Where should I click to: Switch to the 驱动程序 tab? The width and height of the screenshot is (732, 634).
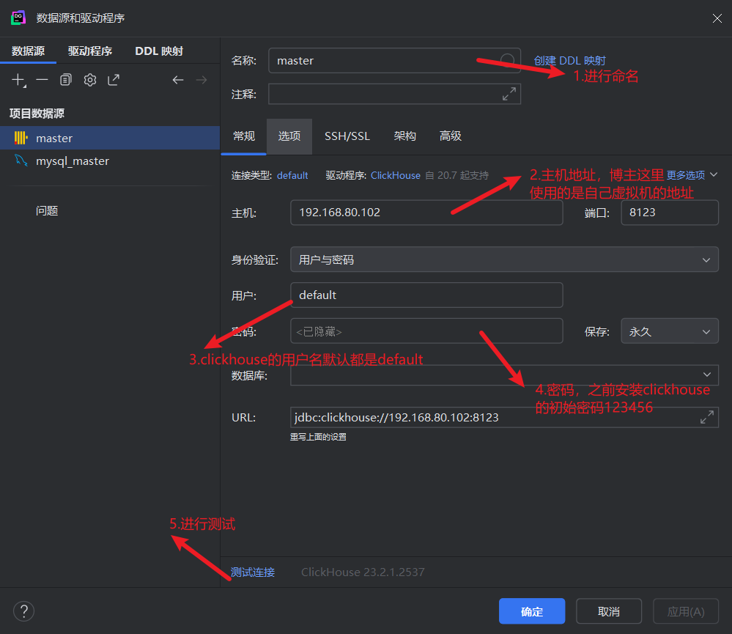click(x=89, y=51)
